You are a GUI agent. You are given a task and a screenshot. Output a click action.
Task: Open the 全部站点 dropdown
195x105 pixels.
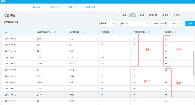tap(134, 23)
